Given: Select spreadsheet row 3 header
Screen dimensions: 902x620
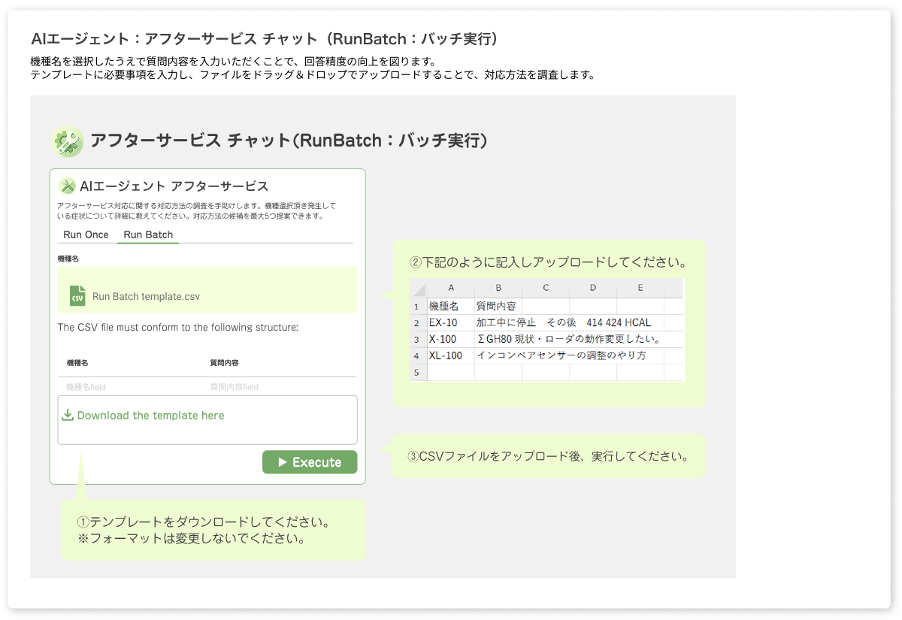Looking at the screenshot, I should (x=419, y=340).
